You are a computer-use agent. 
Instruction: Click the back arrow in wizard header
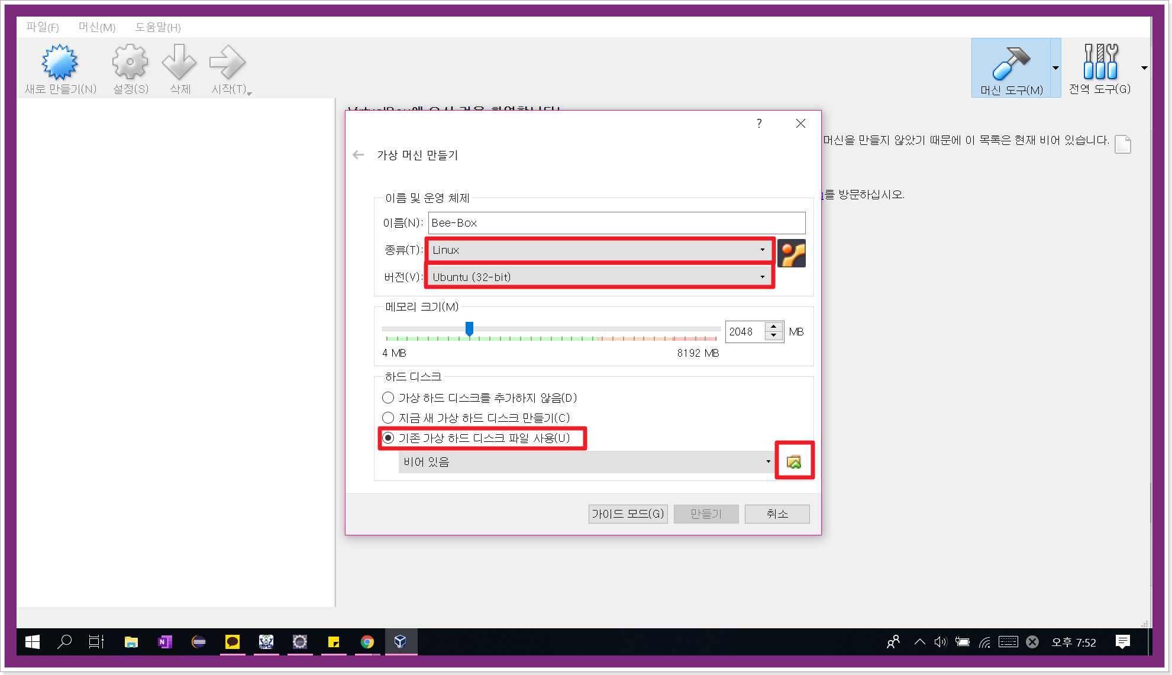[358, 155]
